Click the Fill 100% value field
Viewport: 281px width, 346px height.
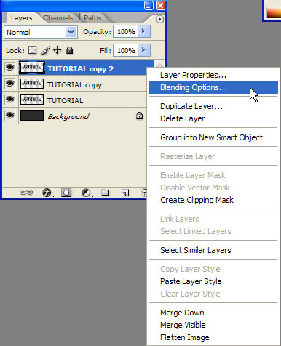click(126, 50)
